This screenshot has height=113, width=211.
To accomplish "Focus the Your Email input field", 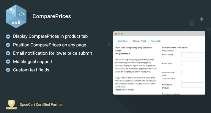I will click(x=193, y=64).
